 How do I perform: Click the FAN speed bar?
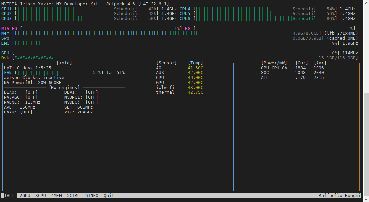38,72
